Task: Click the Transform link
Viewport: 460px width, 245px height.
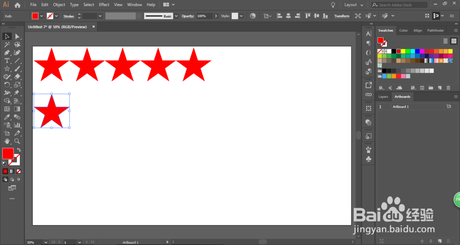Action: [342, 16]
